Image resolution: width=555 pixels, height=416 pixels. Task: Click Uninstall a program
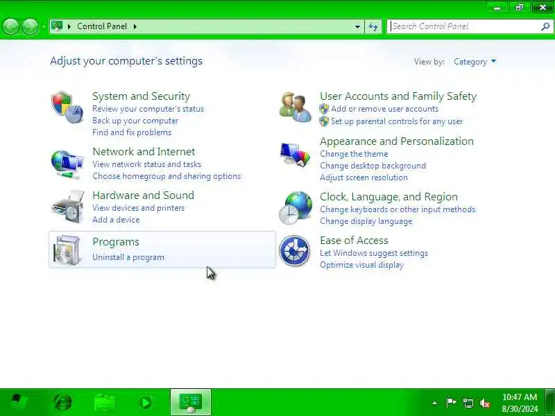pos(128,257)
